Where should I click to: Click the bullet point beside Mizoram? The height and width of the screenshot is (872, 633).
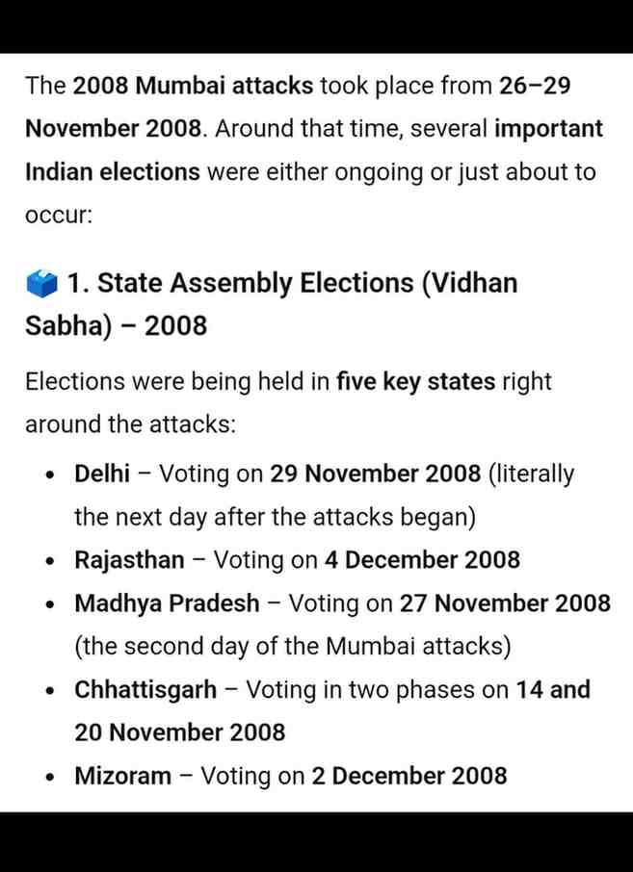pos(49,777)
